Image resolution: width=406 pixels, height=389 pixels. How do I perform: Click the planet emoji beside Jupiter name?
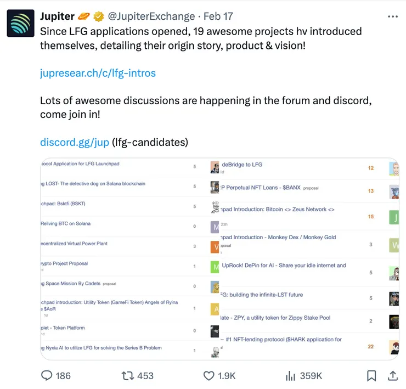(x=84, y=16)
